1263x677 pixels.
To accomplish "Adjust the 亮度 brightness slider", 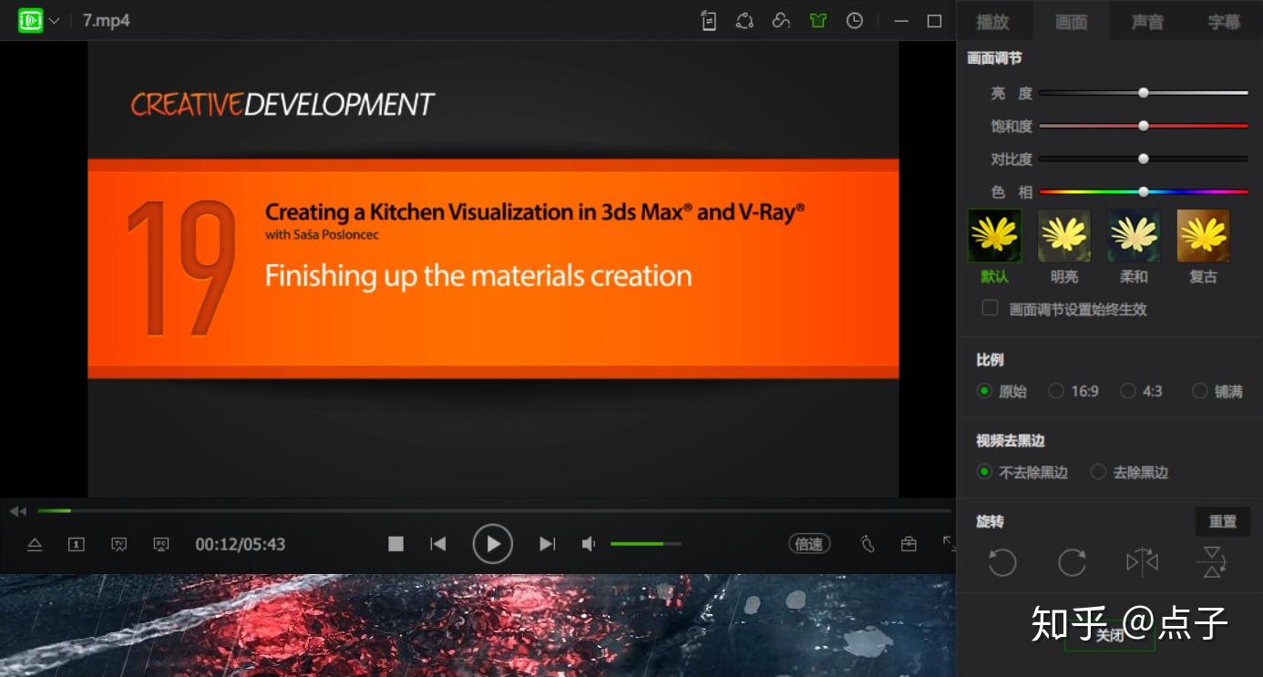I will pyautogui.click(x=1144, y=93).
